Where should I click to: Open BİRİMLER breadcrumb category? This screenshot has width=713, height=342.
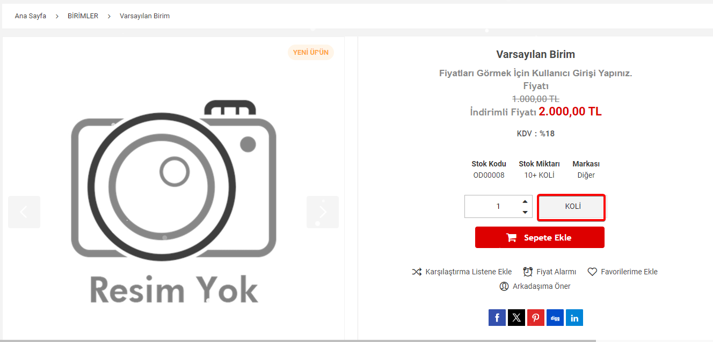(83, 16)
